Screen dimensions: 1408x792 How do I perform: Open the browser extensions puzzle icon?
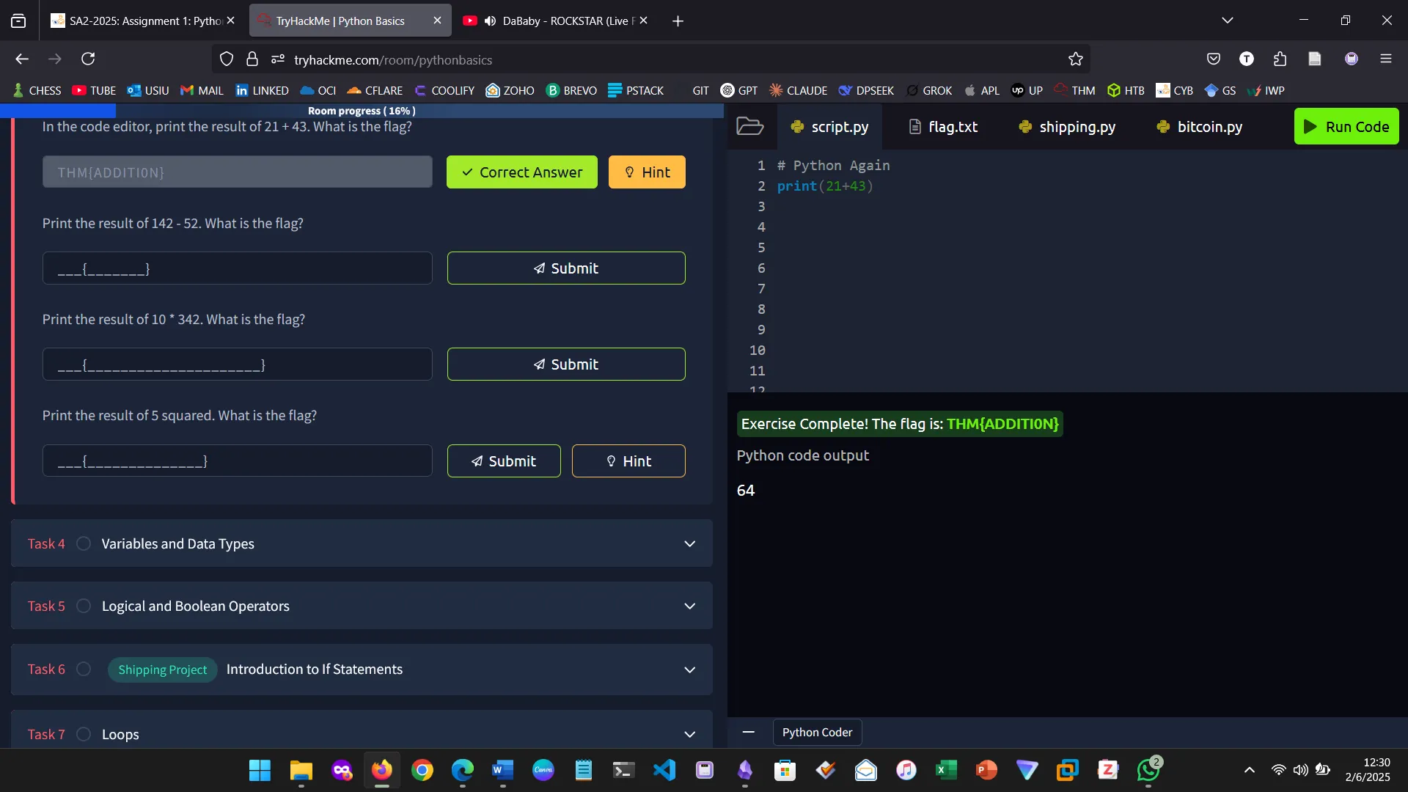tap(1280, 59)
